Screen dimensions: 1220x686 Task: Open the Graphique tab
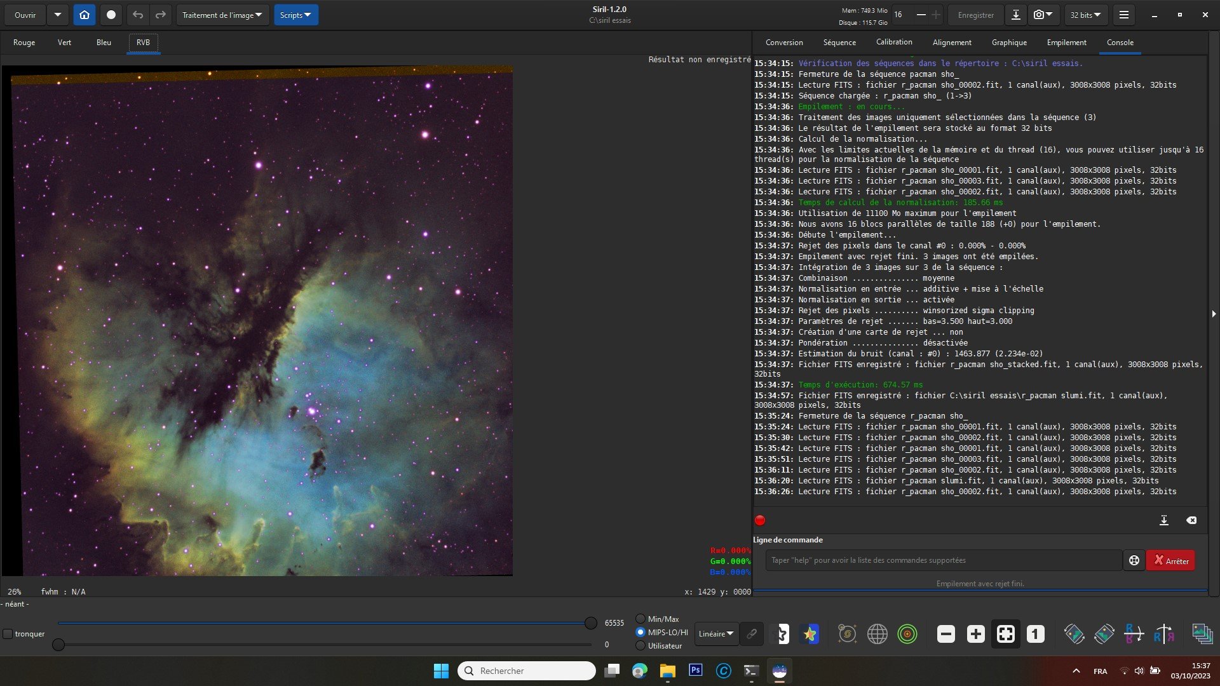pyautogui.click(x=1009, y=43)
